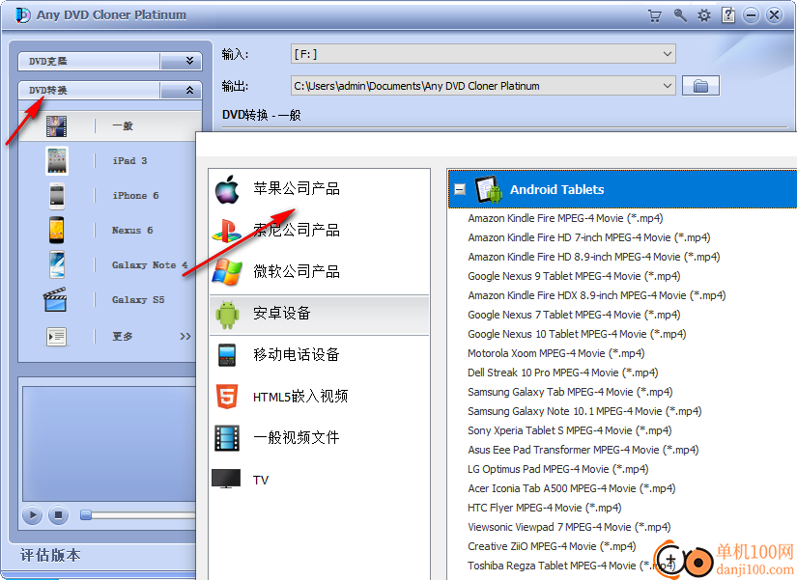This screenshot has height=580, width=797.
Task: Choose the iPhone 6 device icon
Action: (56, 196)
